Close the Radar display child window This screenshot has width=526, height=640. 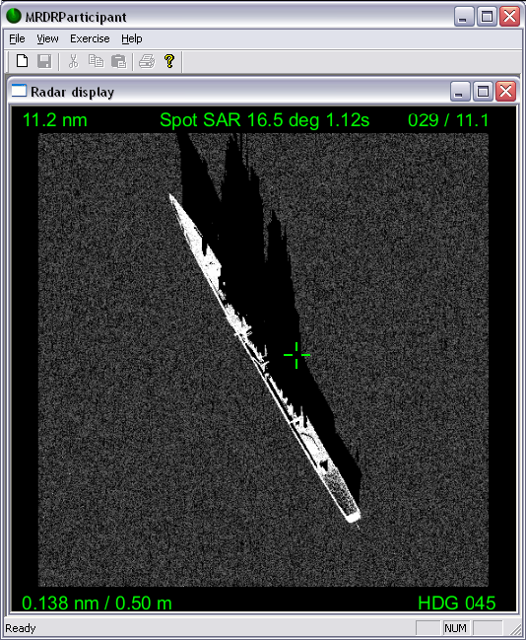pyautogui.click(x=505, y=91)
